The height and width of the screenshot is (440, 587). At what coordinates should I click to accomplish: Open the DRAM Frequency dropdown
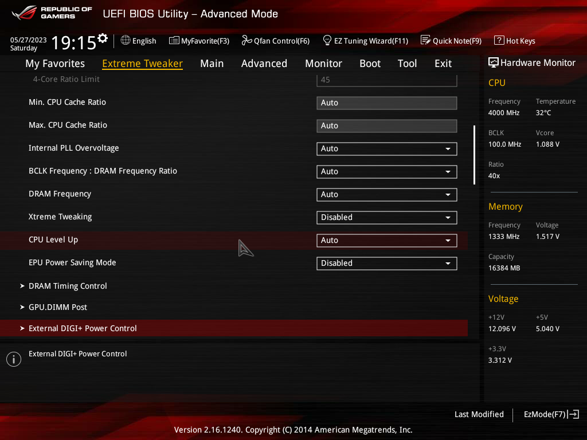coord(387,195)
